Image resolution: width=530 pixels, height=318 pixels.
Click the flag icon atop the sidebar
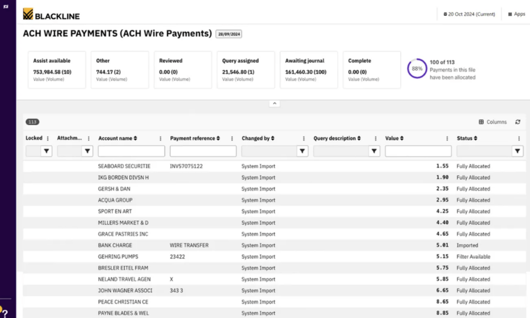click(x=6, y=6)
